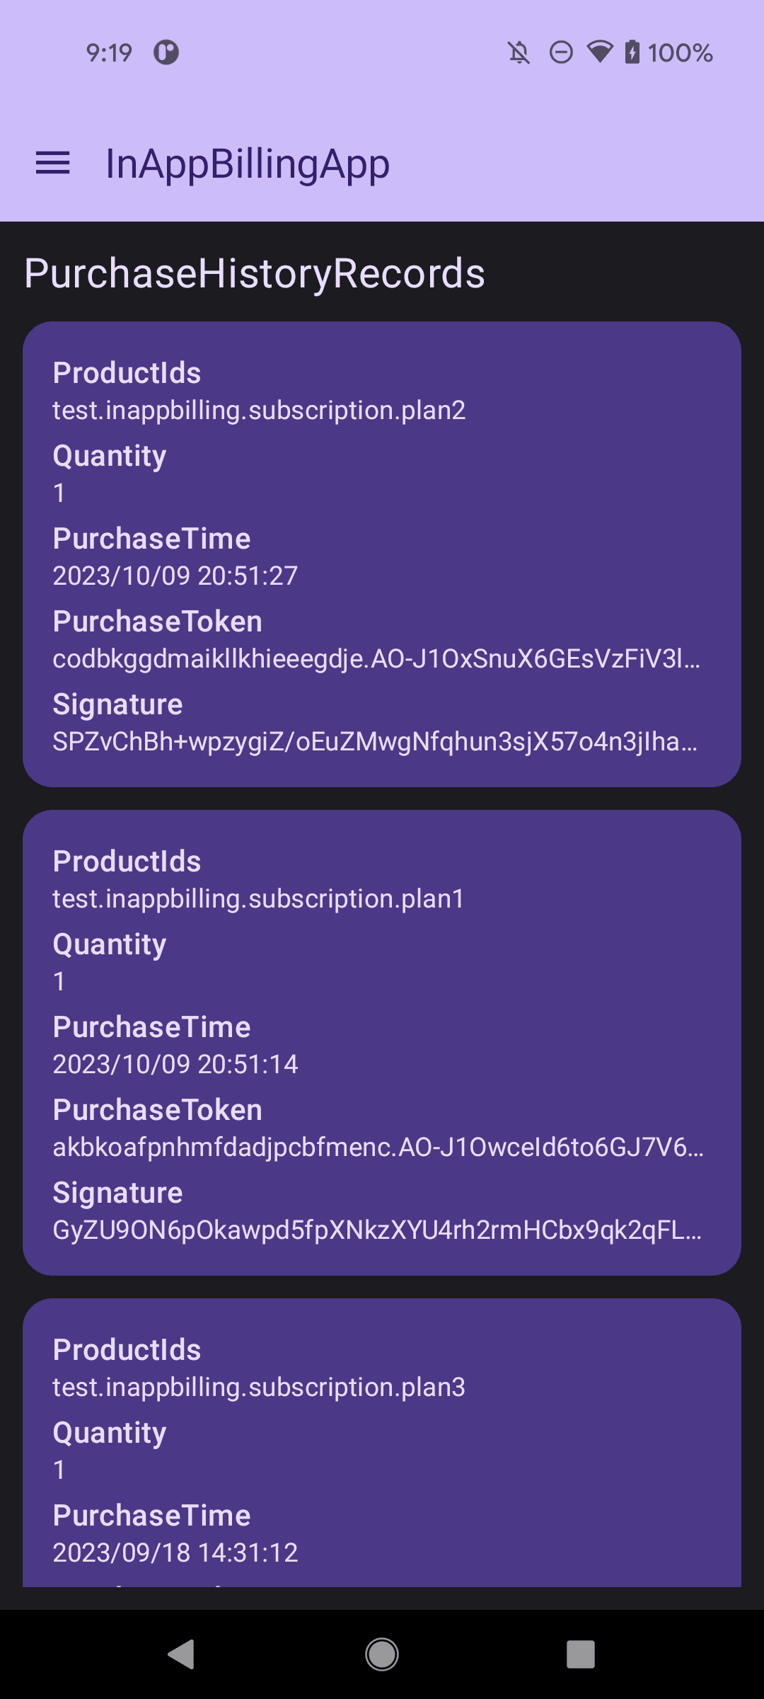Tap the truncated token starting with codbkggd
This screenshot has width=764, height=1699.
(x=376, y=659)
